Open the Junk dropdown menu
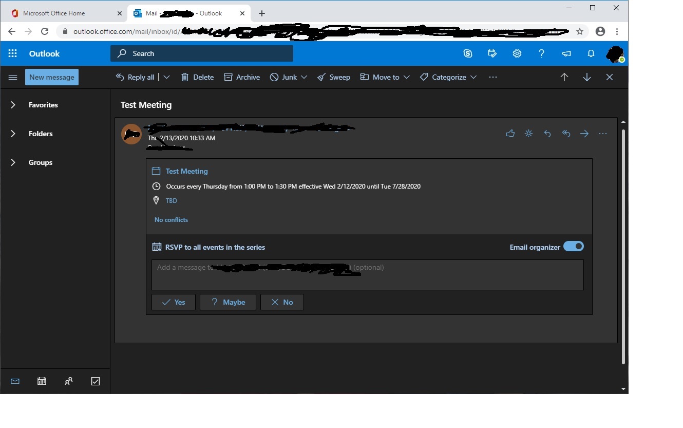The width and height of the screenshot is (683, 428). tap(304, 77)
